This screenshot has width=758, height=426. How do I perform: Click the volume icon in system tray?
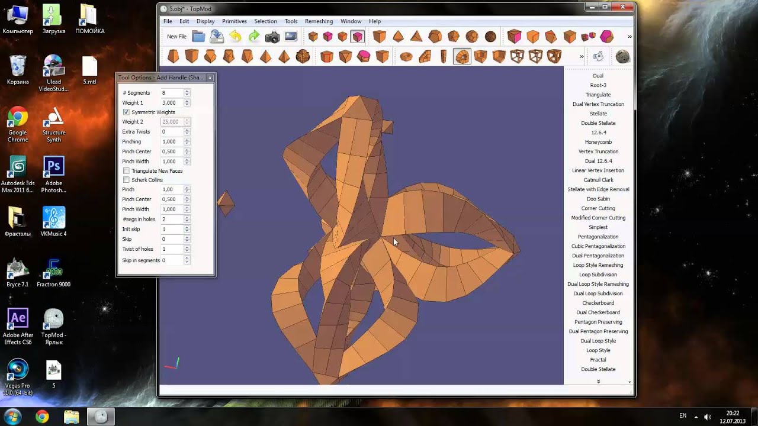pos(707,417)
